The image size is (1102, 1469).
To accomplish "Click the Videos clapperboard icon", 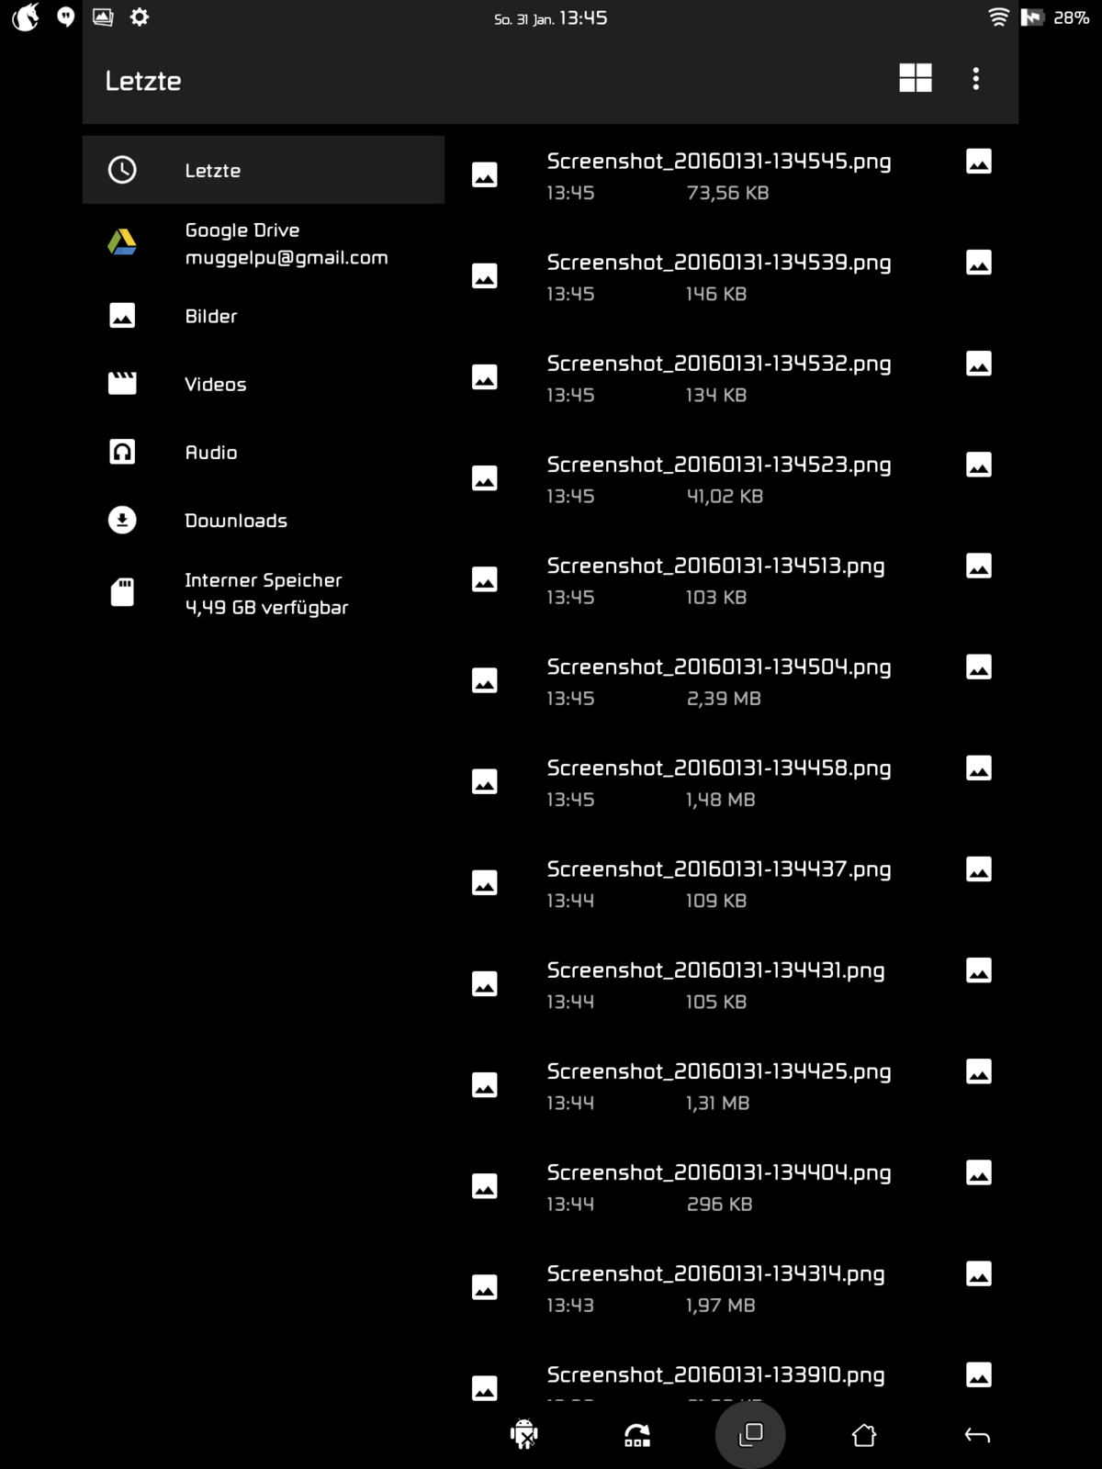I will [x=122, y=384].
